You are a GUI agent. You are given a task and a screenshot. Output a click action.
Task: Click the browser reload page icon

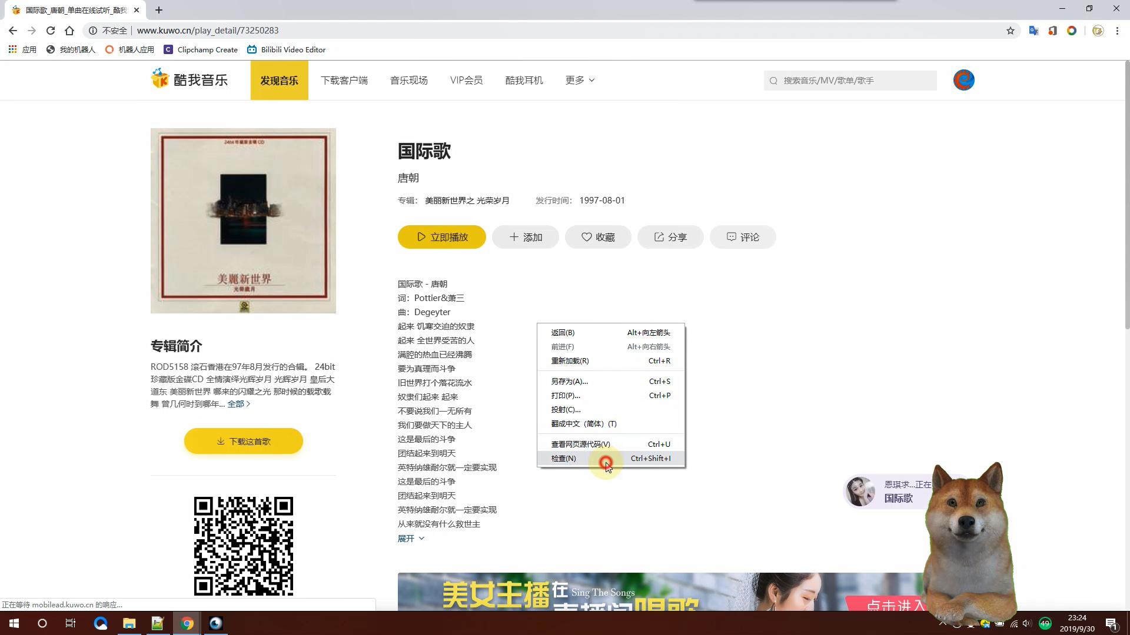point(51,31)
